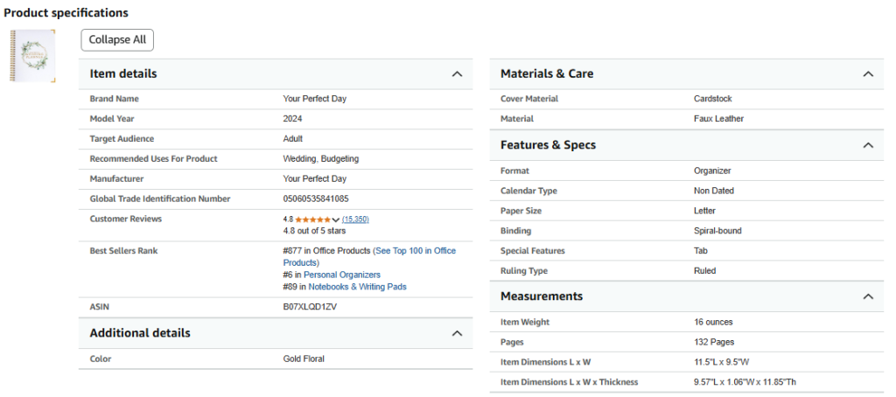Collapse the Additional details section chevron
The height and width of the screenshot is (397, 896).
click(457, 333)
